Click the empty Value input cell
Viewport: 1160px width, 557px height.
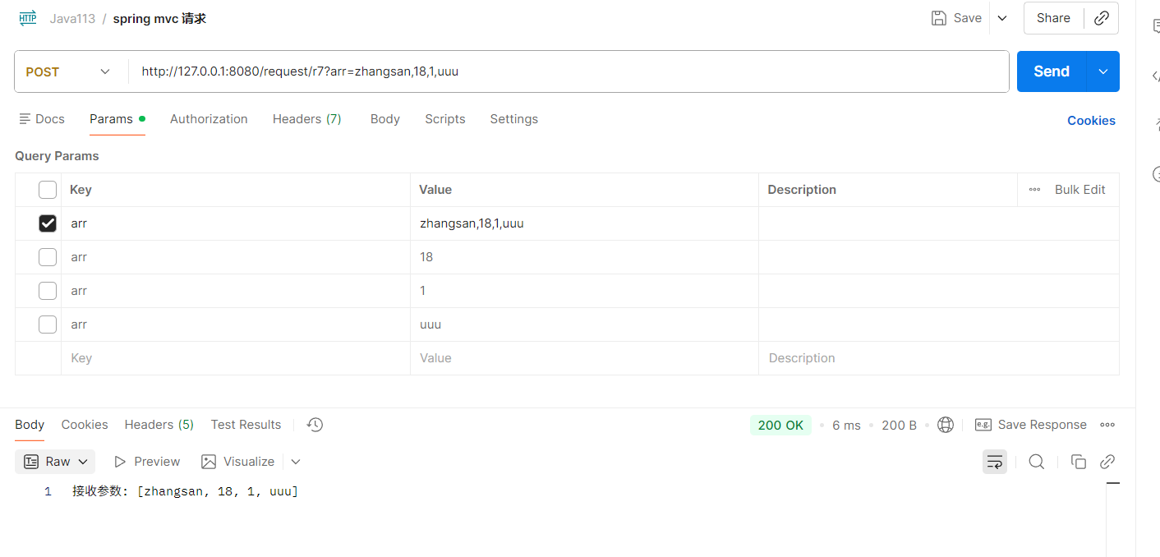584,358
